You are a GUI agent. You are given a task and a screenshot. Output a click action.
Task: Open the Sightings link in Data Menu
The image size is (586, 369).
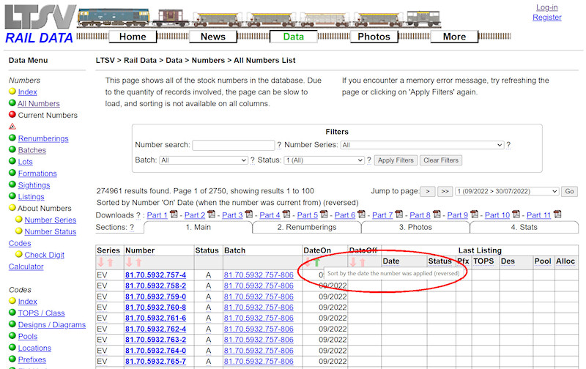(x=34, y=185)
